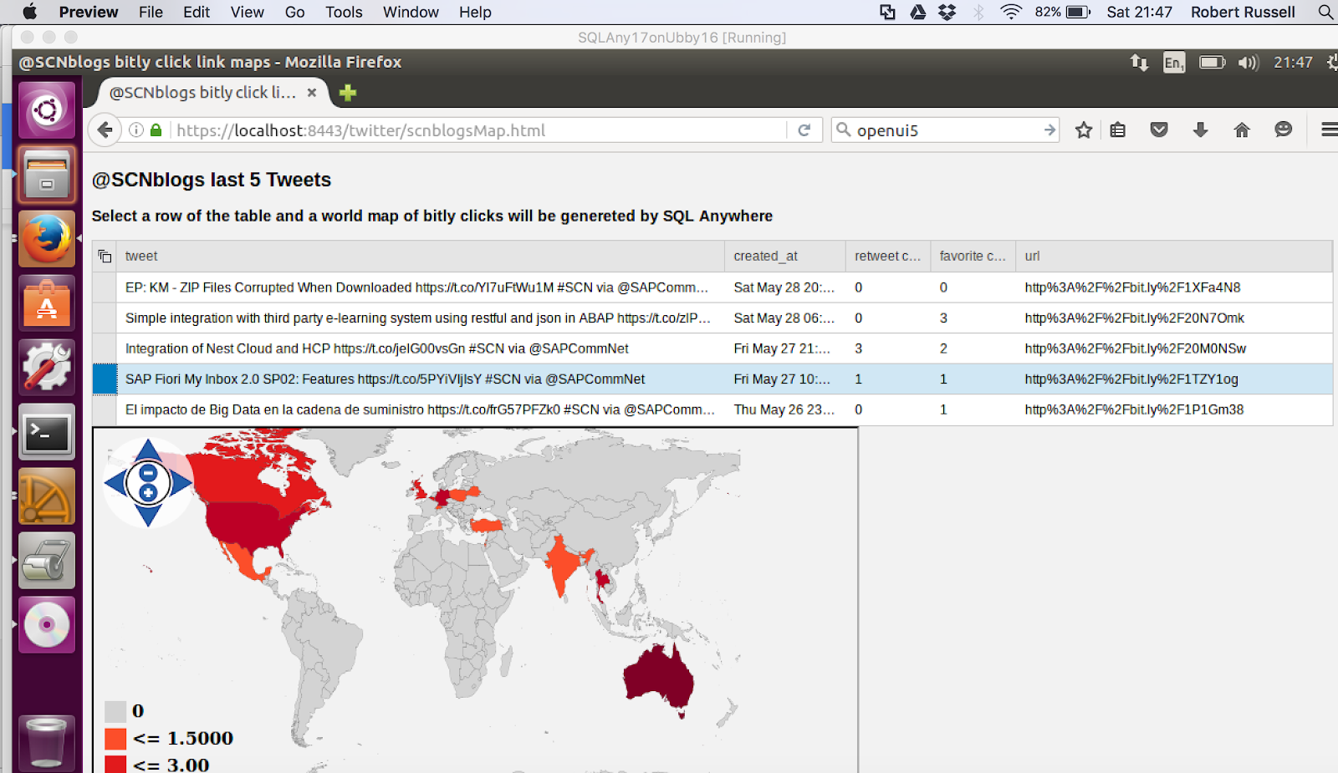Open Firefox Hello chat icon
1338x773 pixels.
pos(1284,130)
